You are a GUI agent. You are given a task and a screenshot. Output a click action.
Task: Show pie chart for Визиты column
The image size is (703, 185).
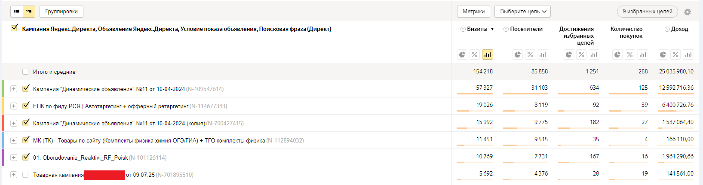coord(462,55)
